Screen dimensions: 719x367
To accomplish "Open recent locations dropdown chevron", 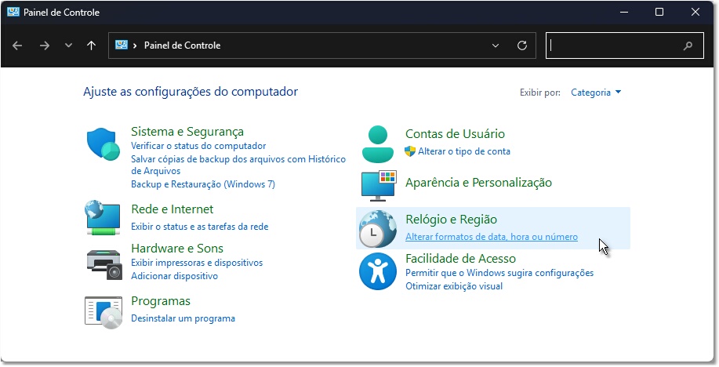I will pyautogui.click(x=68, y=45).
